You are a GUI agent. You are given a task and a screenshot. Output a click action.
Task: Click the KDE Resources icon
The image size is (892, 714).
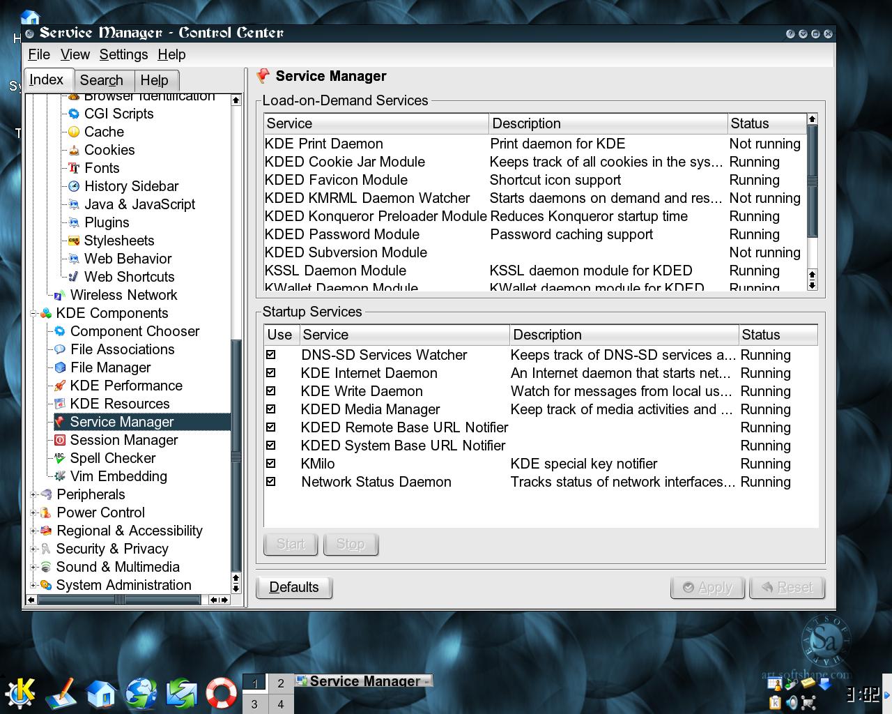point(59,404)
